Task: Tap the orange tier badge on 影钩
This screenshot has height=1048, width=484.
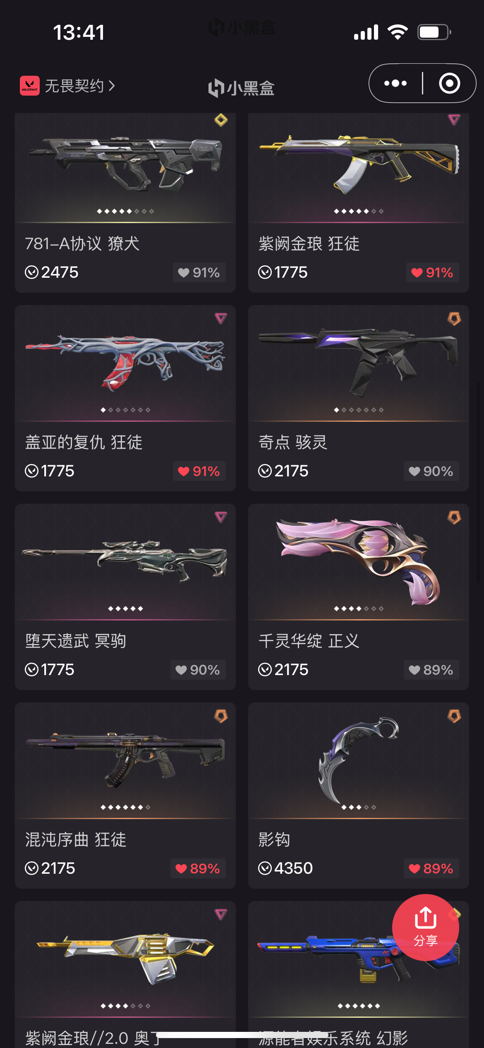Action: [454, 716]
